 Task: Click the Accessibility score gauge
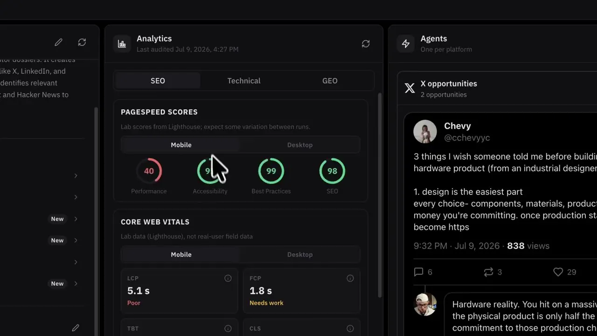(210, 171)
